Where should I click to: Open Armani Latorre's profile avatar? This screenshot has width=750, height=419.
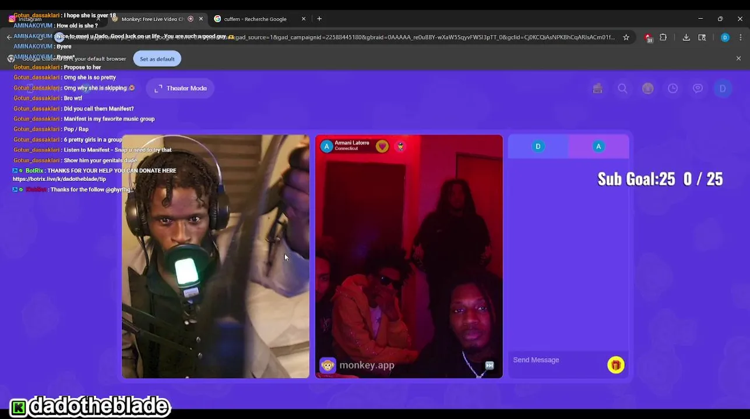coord(326,147)
